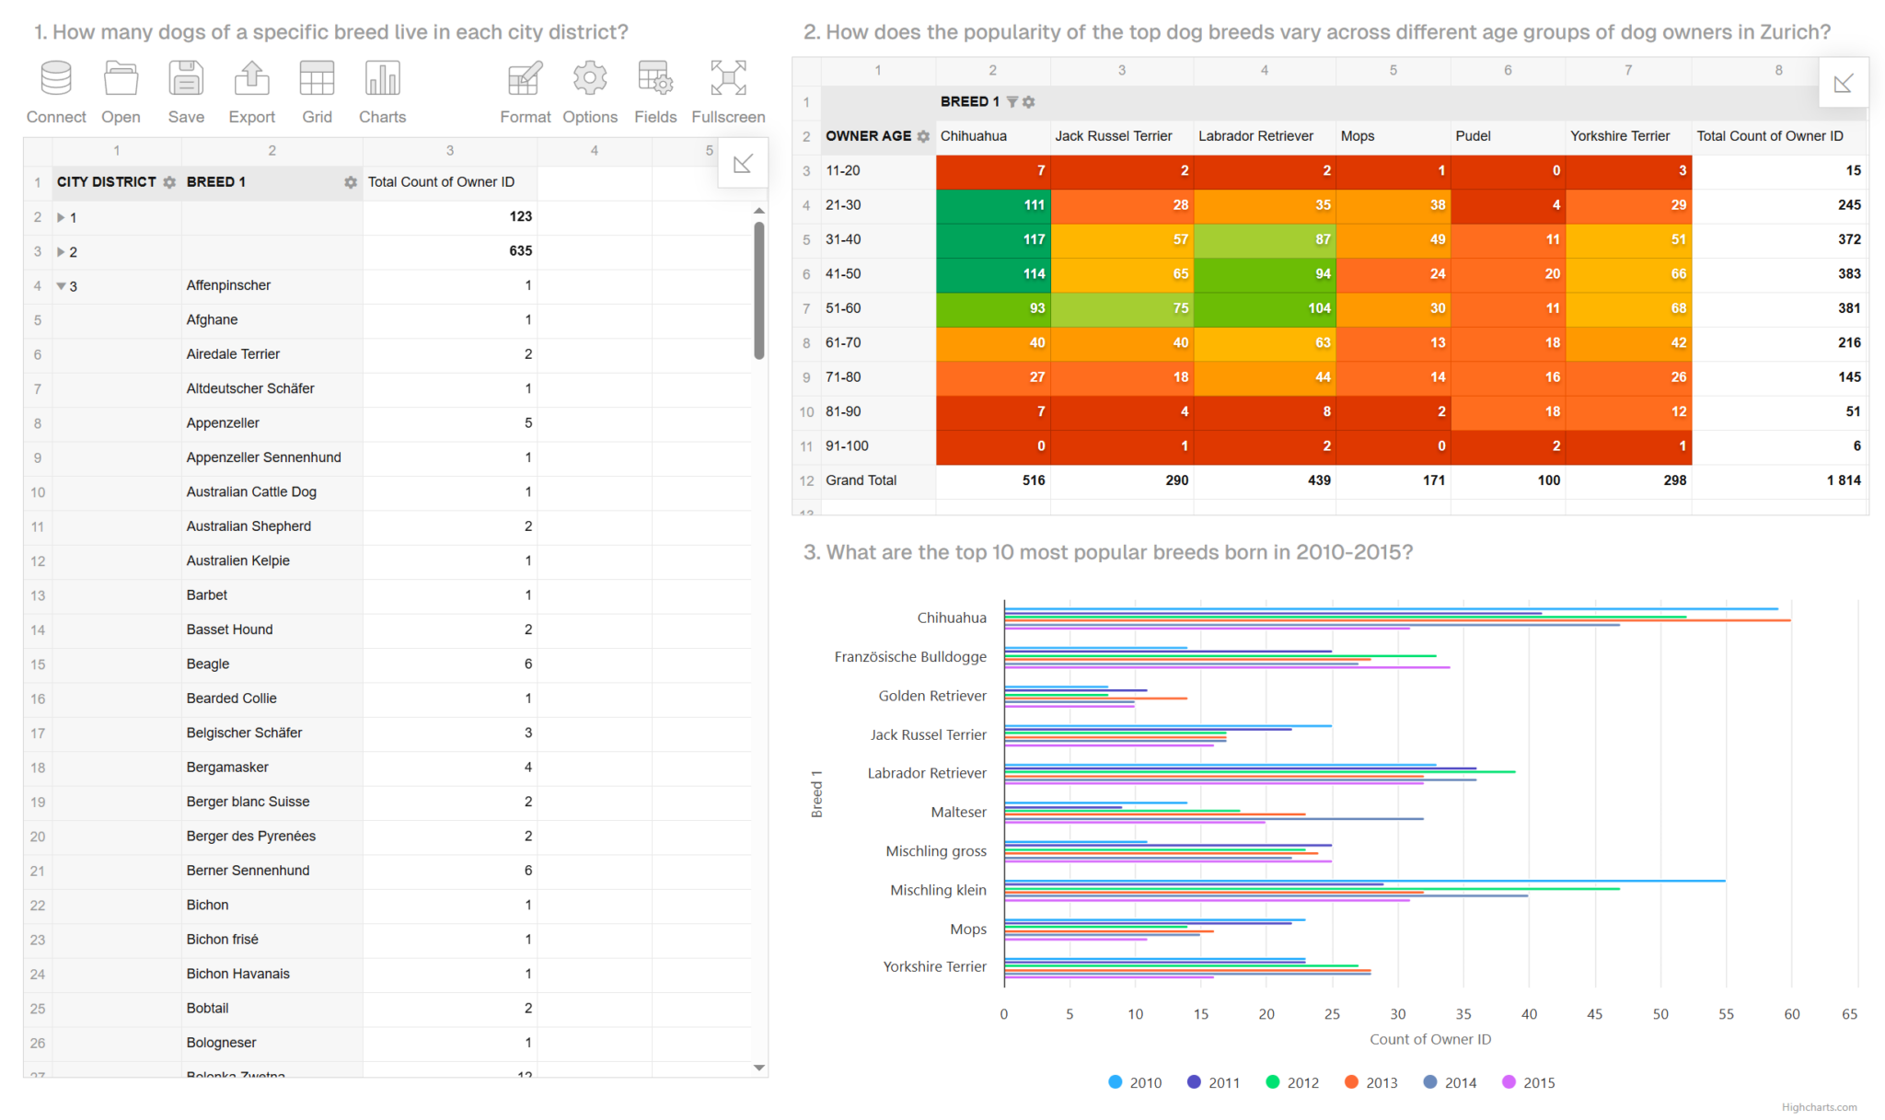Open the Options icon
The image size is (1885, 1120).
click(589, 77)
